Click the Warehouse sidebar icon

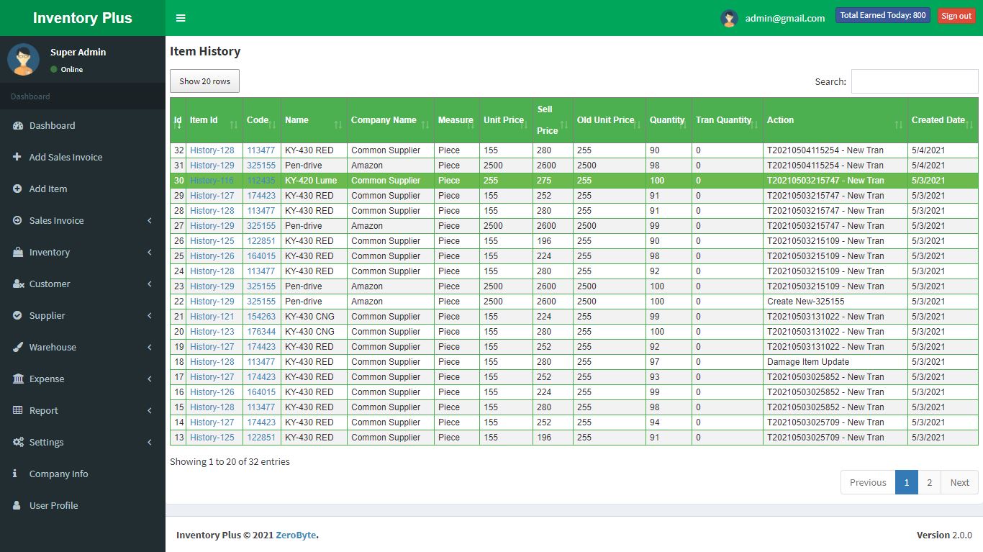click(x=17, y=347)
